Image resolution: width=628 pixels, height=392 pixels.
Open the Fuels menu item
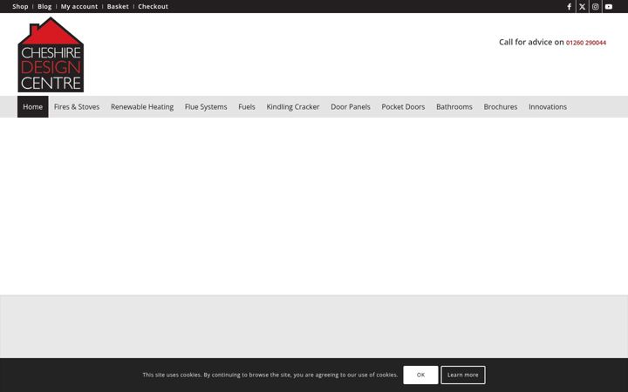point(247,107)
